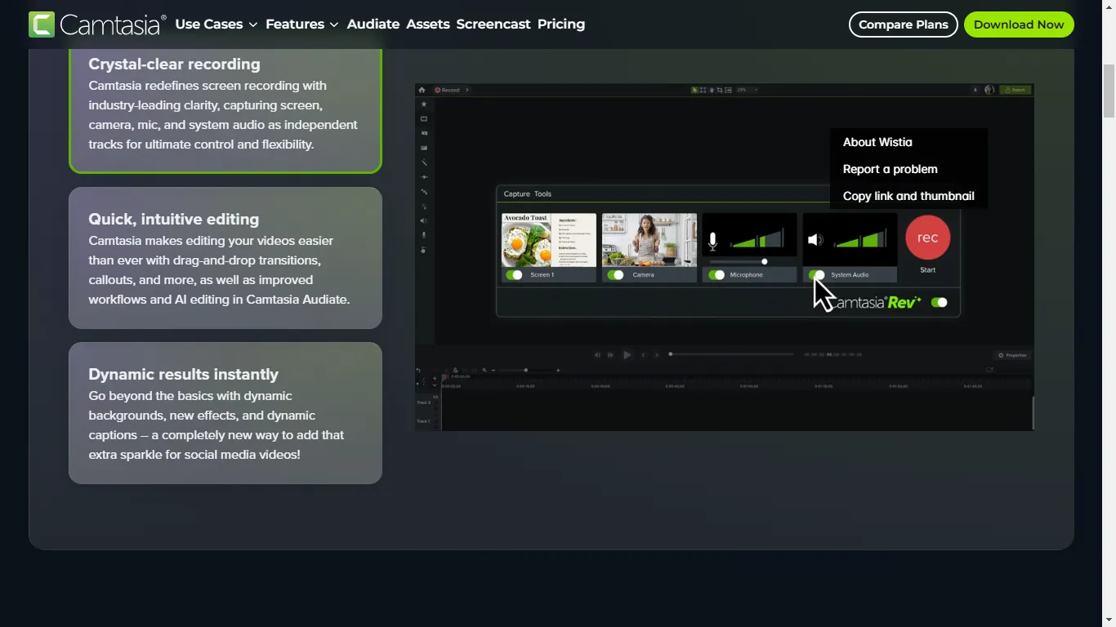Image resolution: width=1116 pixels, height=627 pixels.
Task: Expand the Features dropdown
Action: coord(302,24)
